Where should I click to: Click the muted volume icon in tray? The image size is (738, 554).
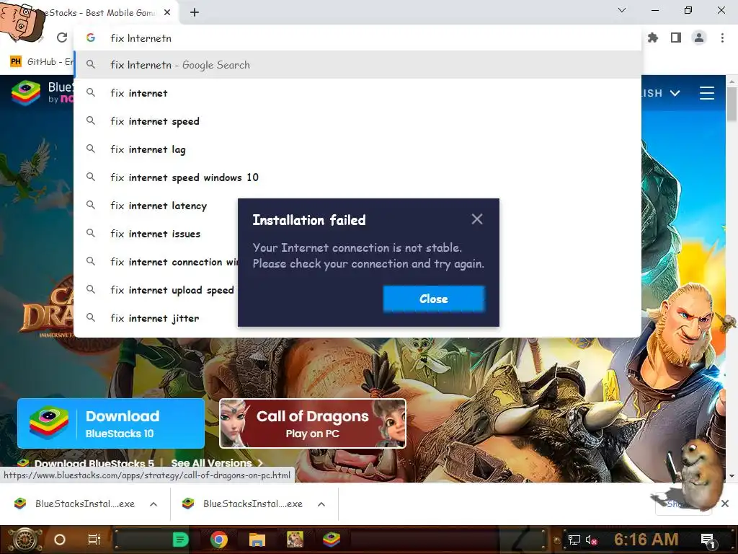pyautogui.click(x=591, y=540)
